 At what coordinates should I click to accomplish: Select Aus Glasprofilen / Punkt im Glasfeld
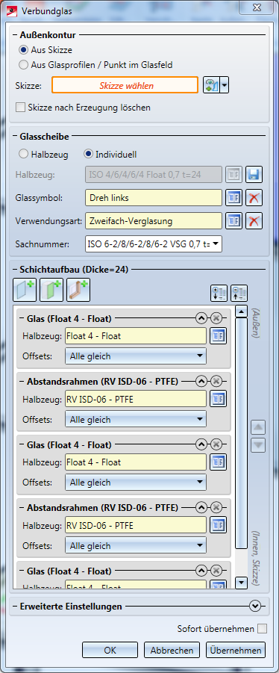click(x=95, y=65)
